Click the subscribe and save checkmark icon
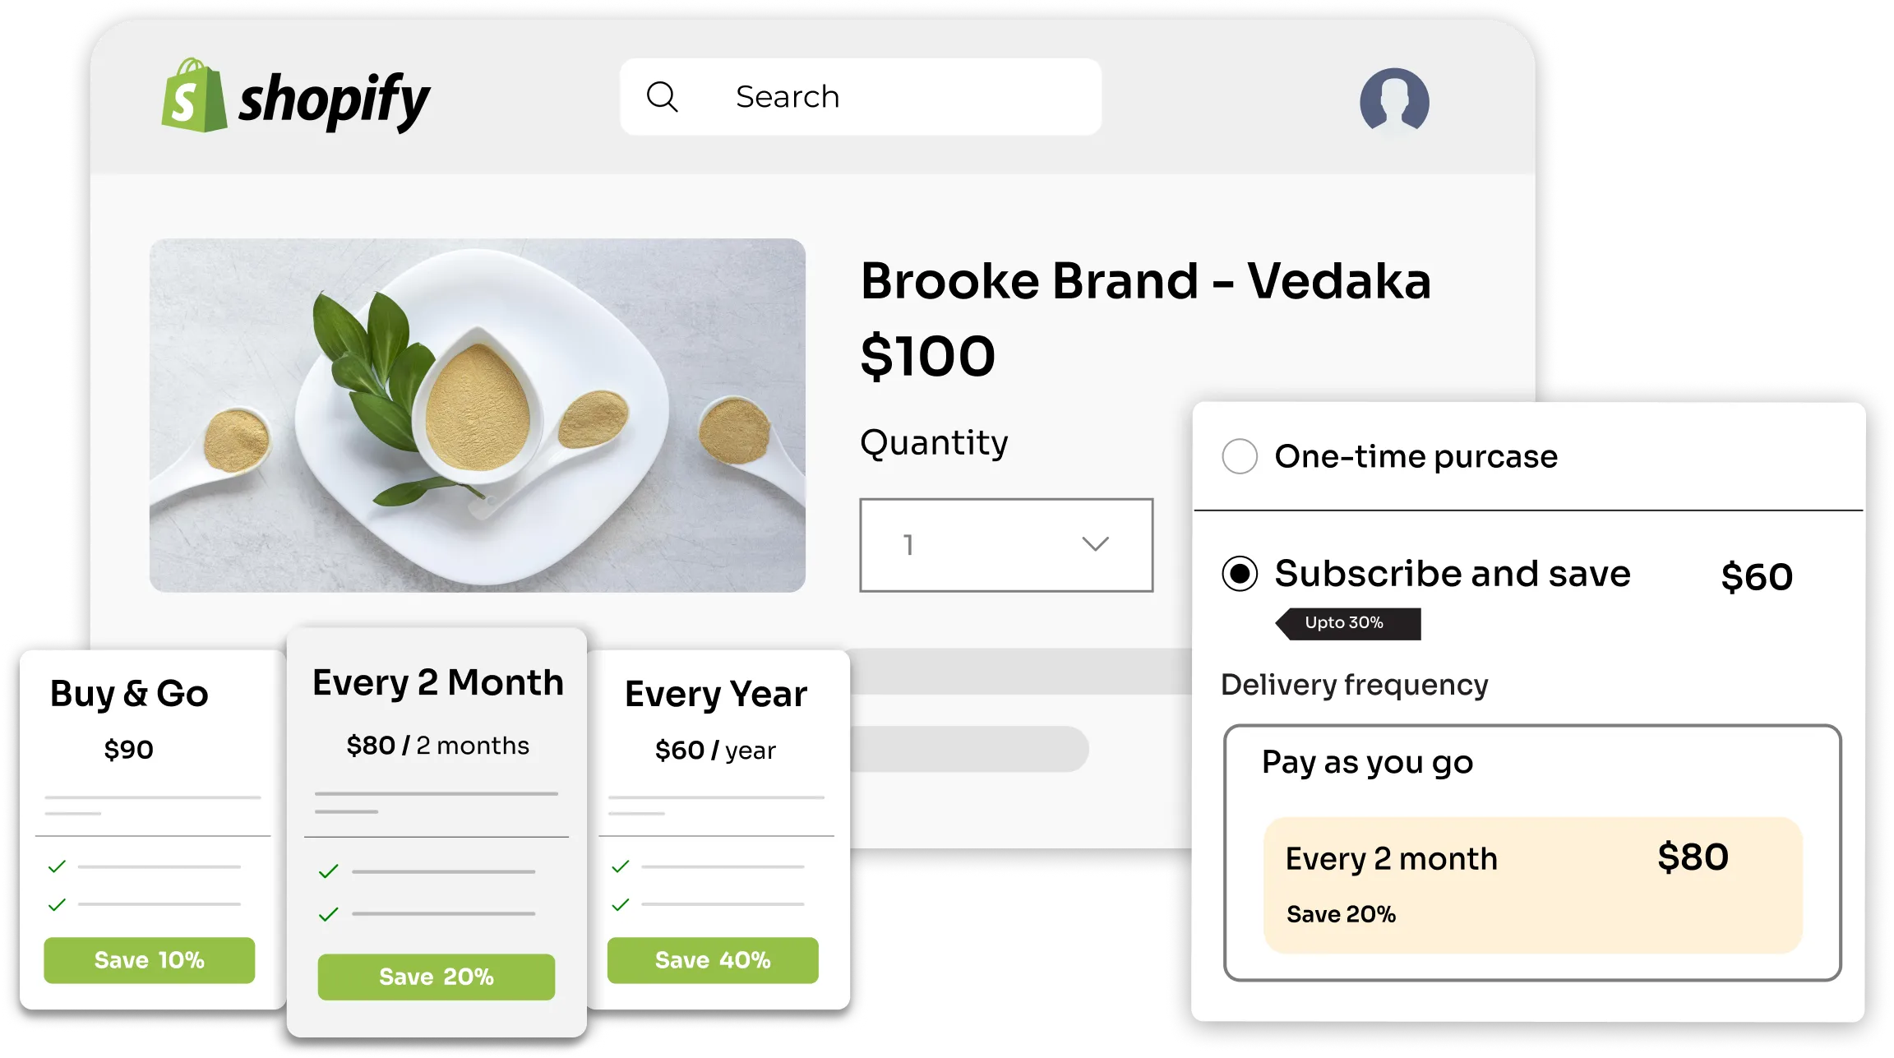The image size is (1894, 1058). (x=1236, y=573)
